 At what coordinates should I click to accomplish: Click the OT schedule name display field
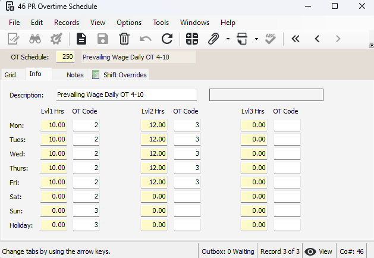tap(139, 57)
